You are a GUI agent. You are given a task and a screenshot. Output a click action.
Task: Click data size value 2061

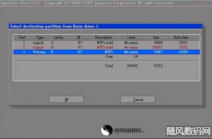pos(183,43)
